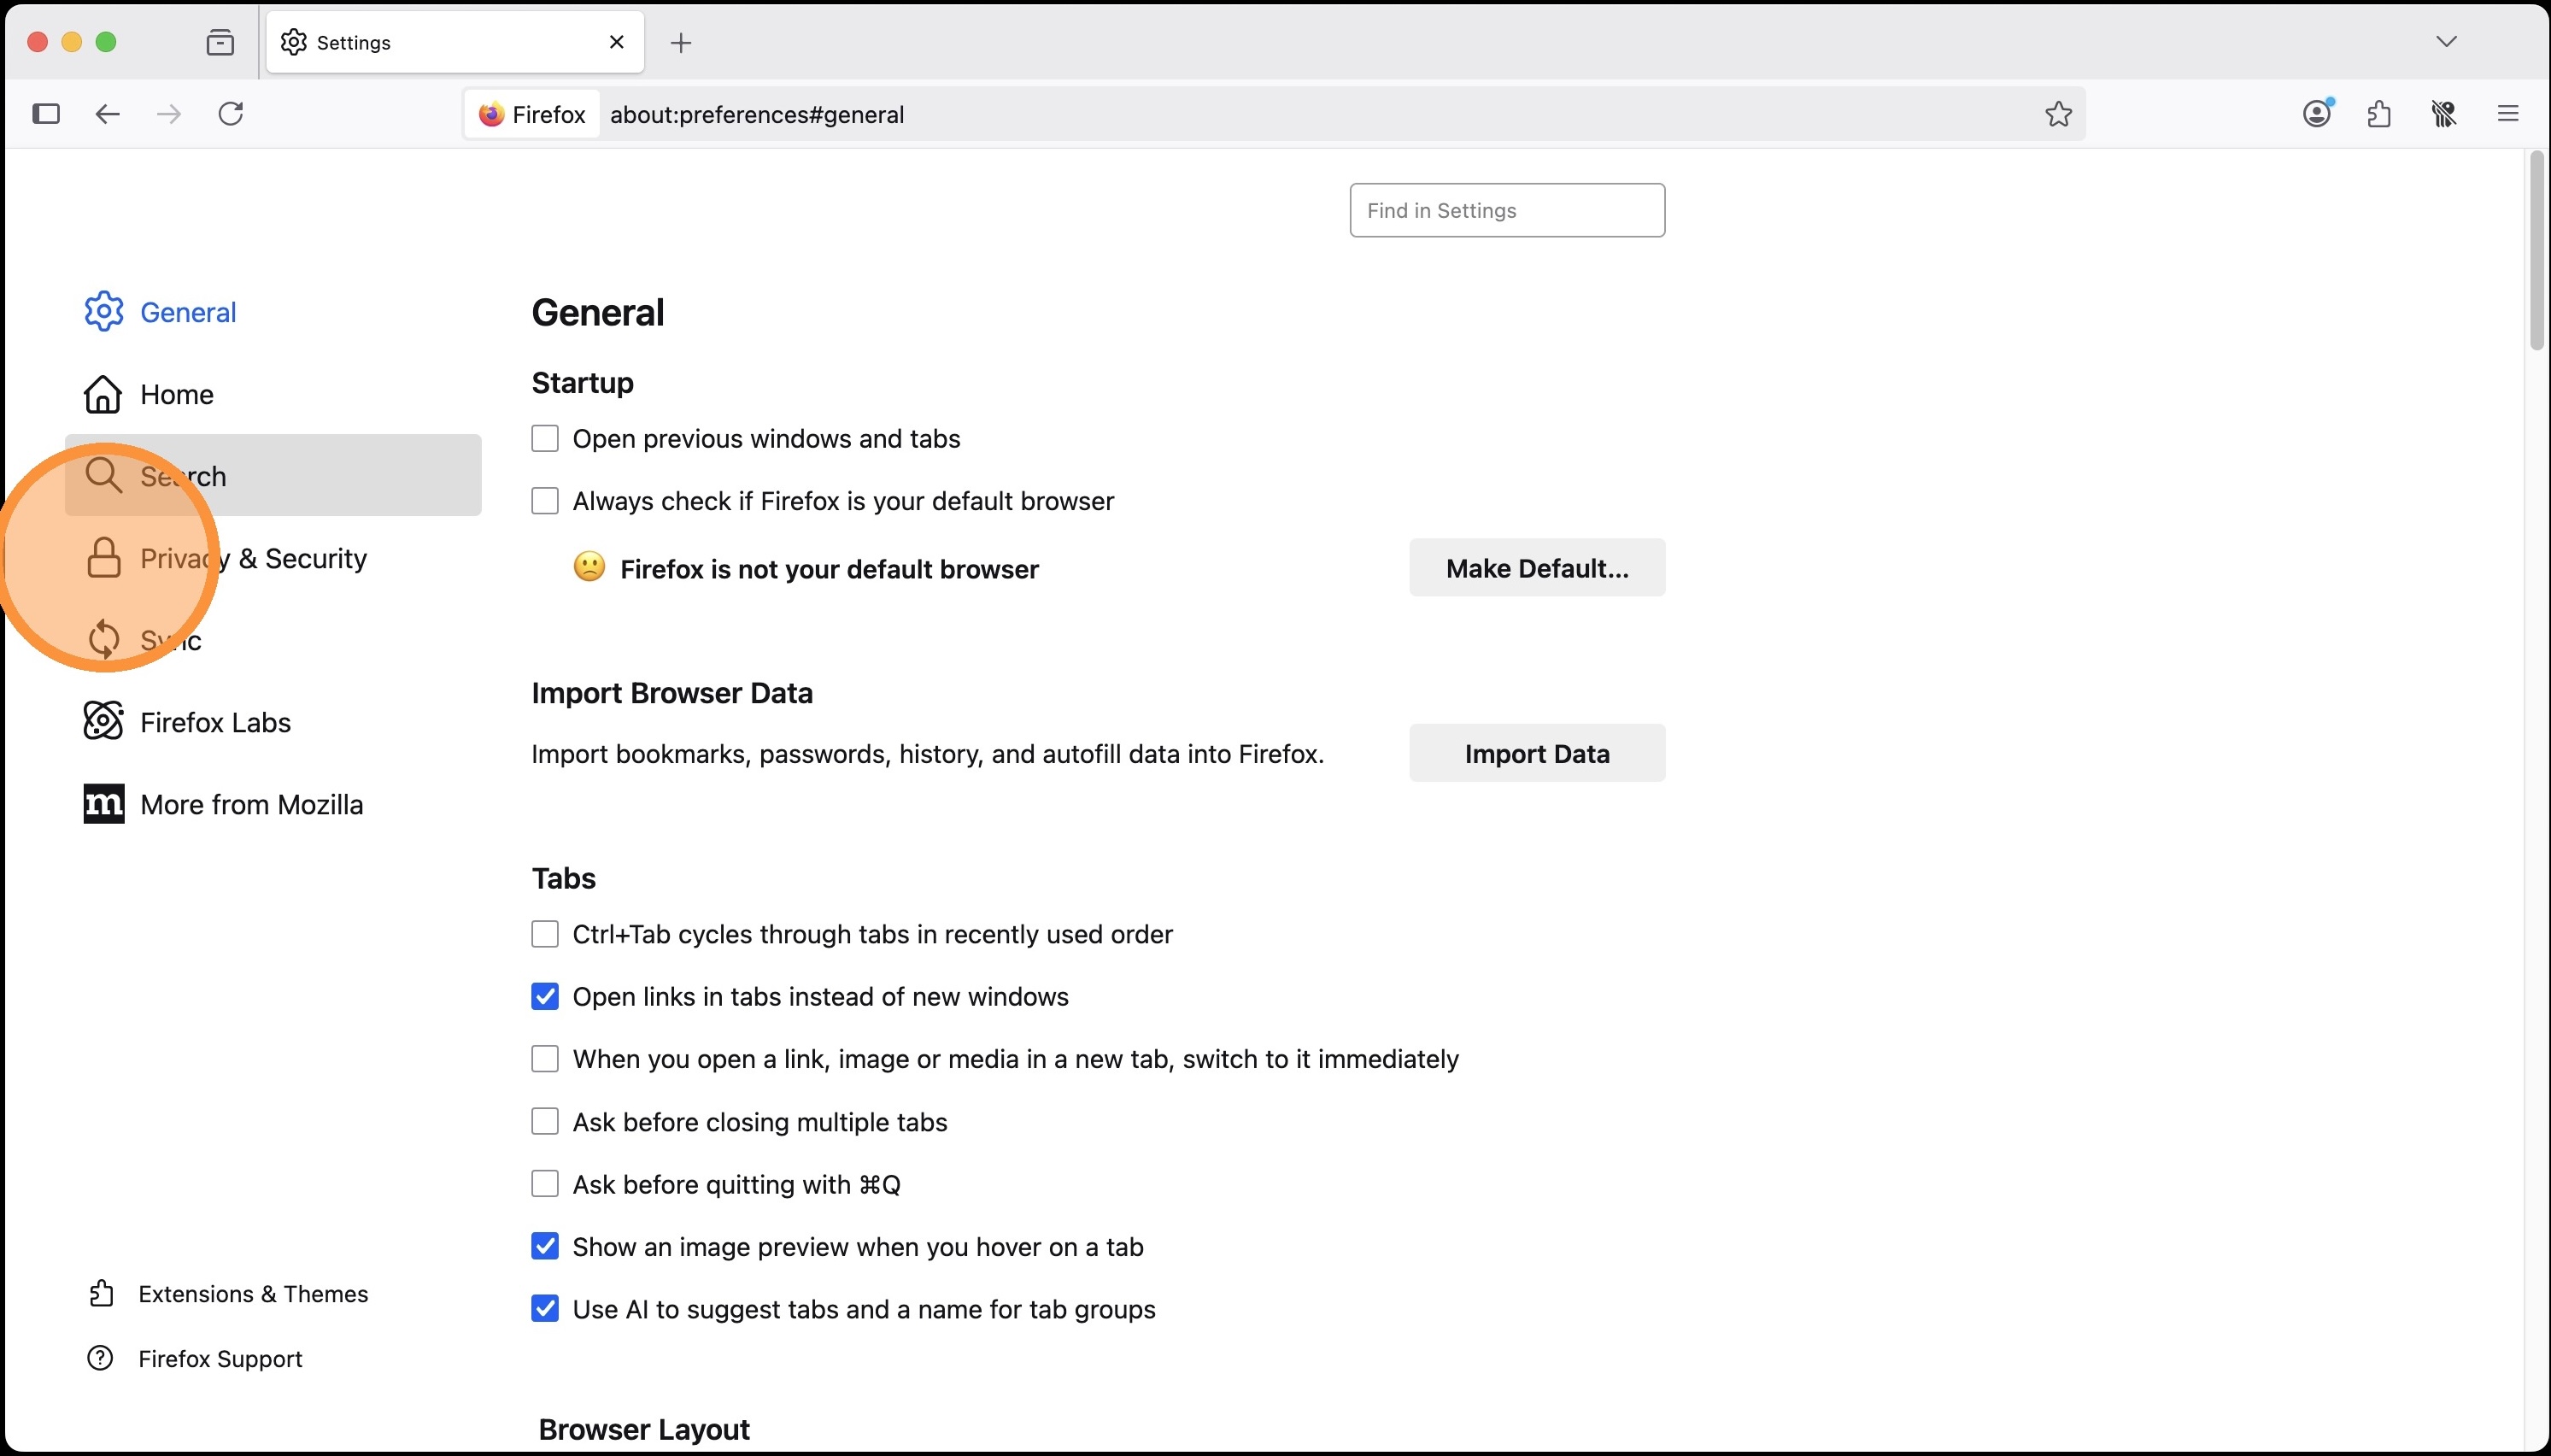
Task: Click the Sync icon in sidebar
Action: (x=104, y=640)
